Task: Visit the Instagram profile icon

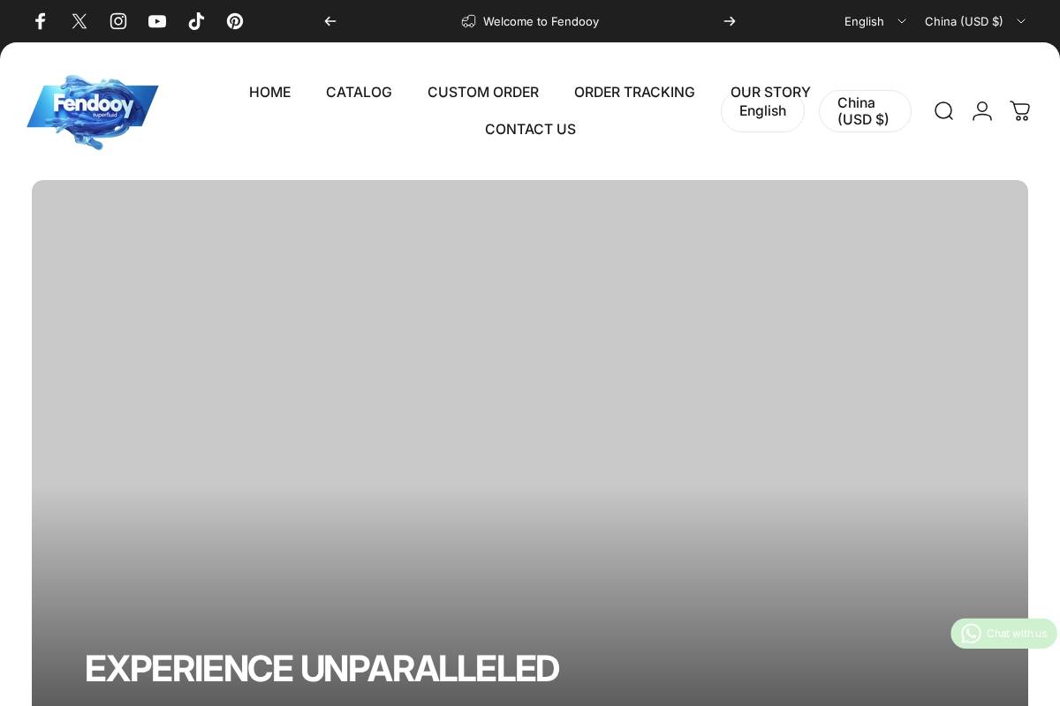Action: click(117, 21)
